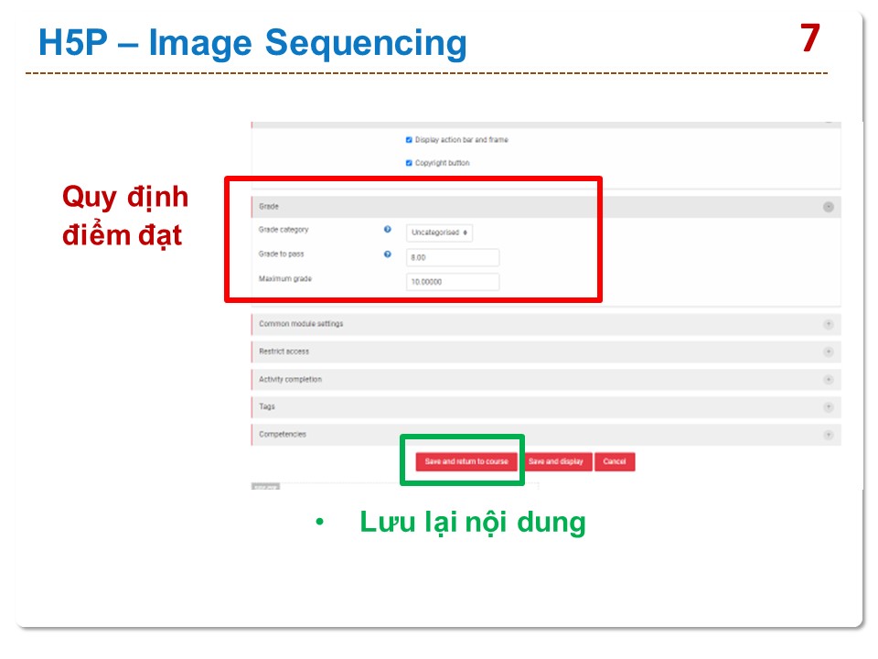Image resolution: width=878 pixels, height=659 pixels.
Task: Open the Activity completion section title
Action: tap(290, 379)
